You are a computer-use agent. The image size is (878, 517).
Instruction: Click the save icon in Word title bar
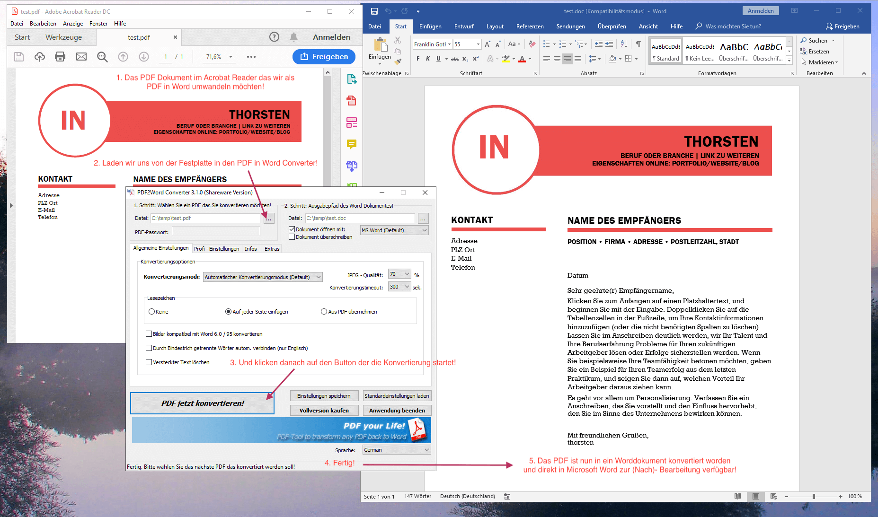coord(374,11)
